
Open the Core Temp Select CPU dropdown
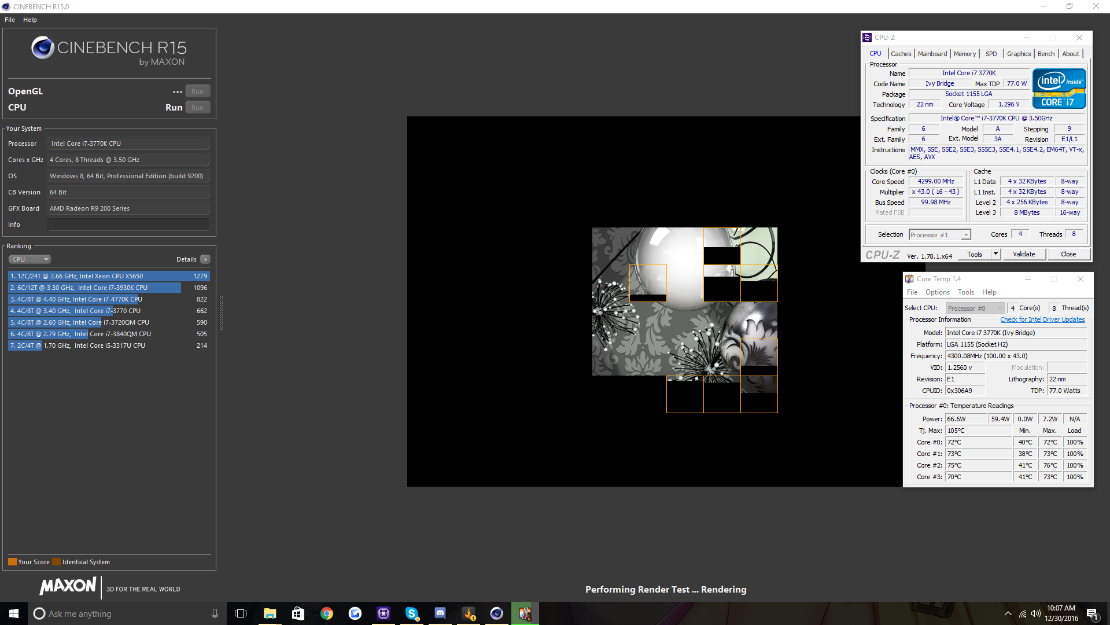pyautogui.click(x=975, y=308)
